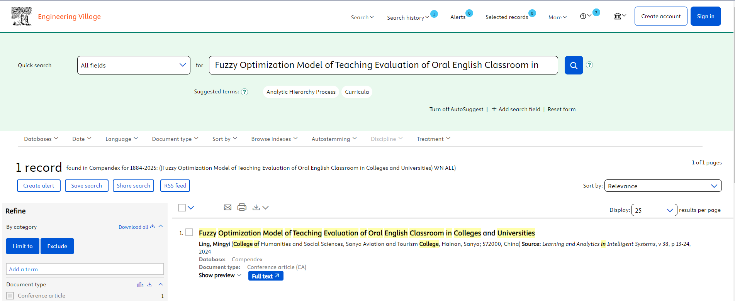Expand Show preview for result
This screenshot has height=301, width=735.
[220, 276]
